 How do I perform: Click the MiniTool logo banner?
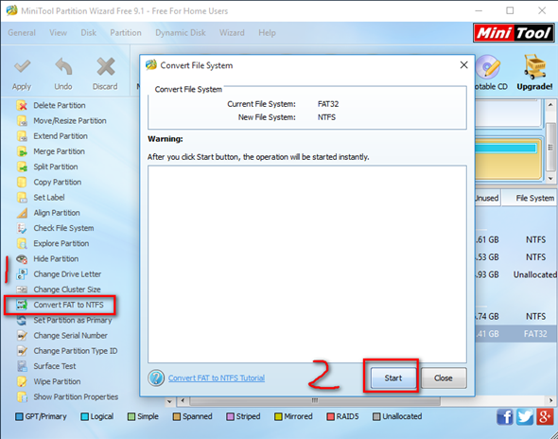coord(514,33)
